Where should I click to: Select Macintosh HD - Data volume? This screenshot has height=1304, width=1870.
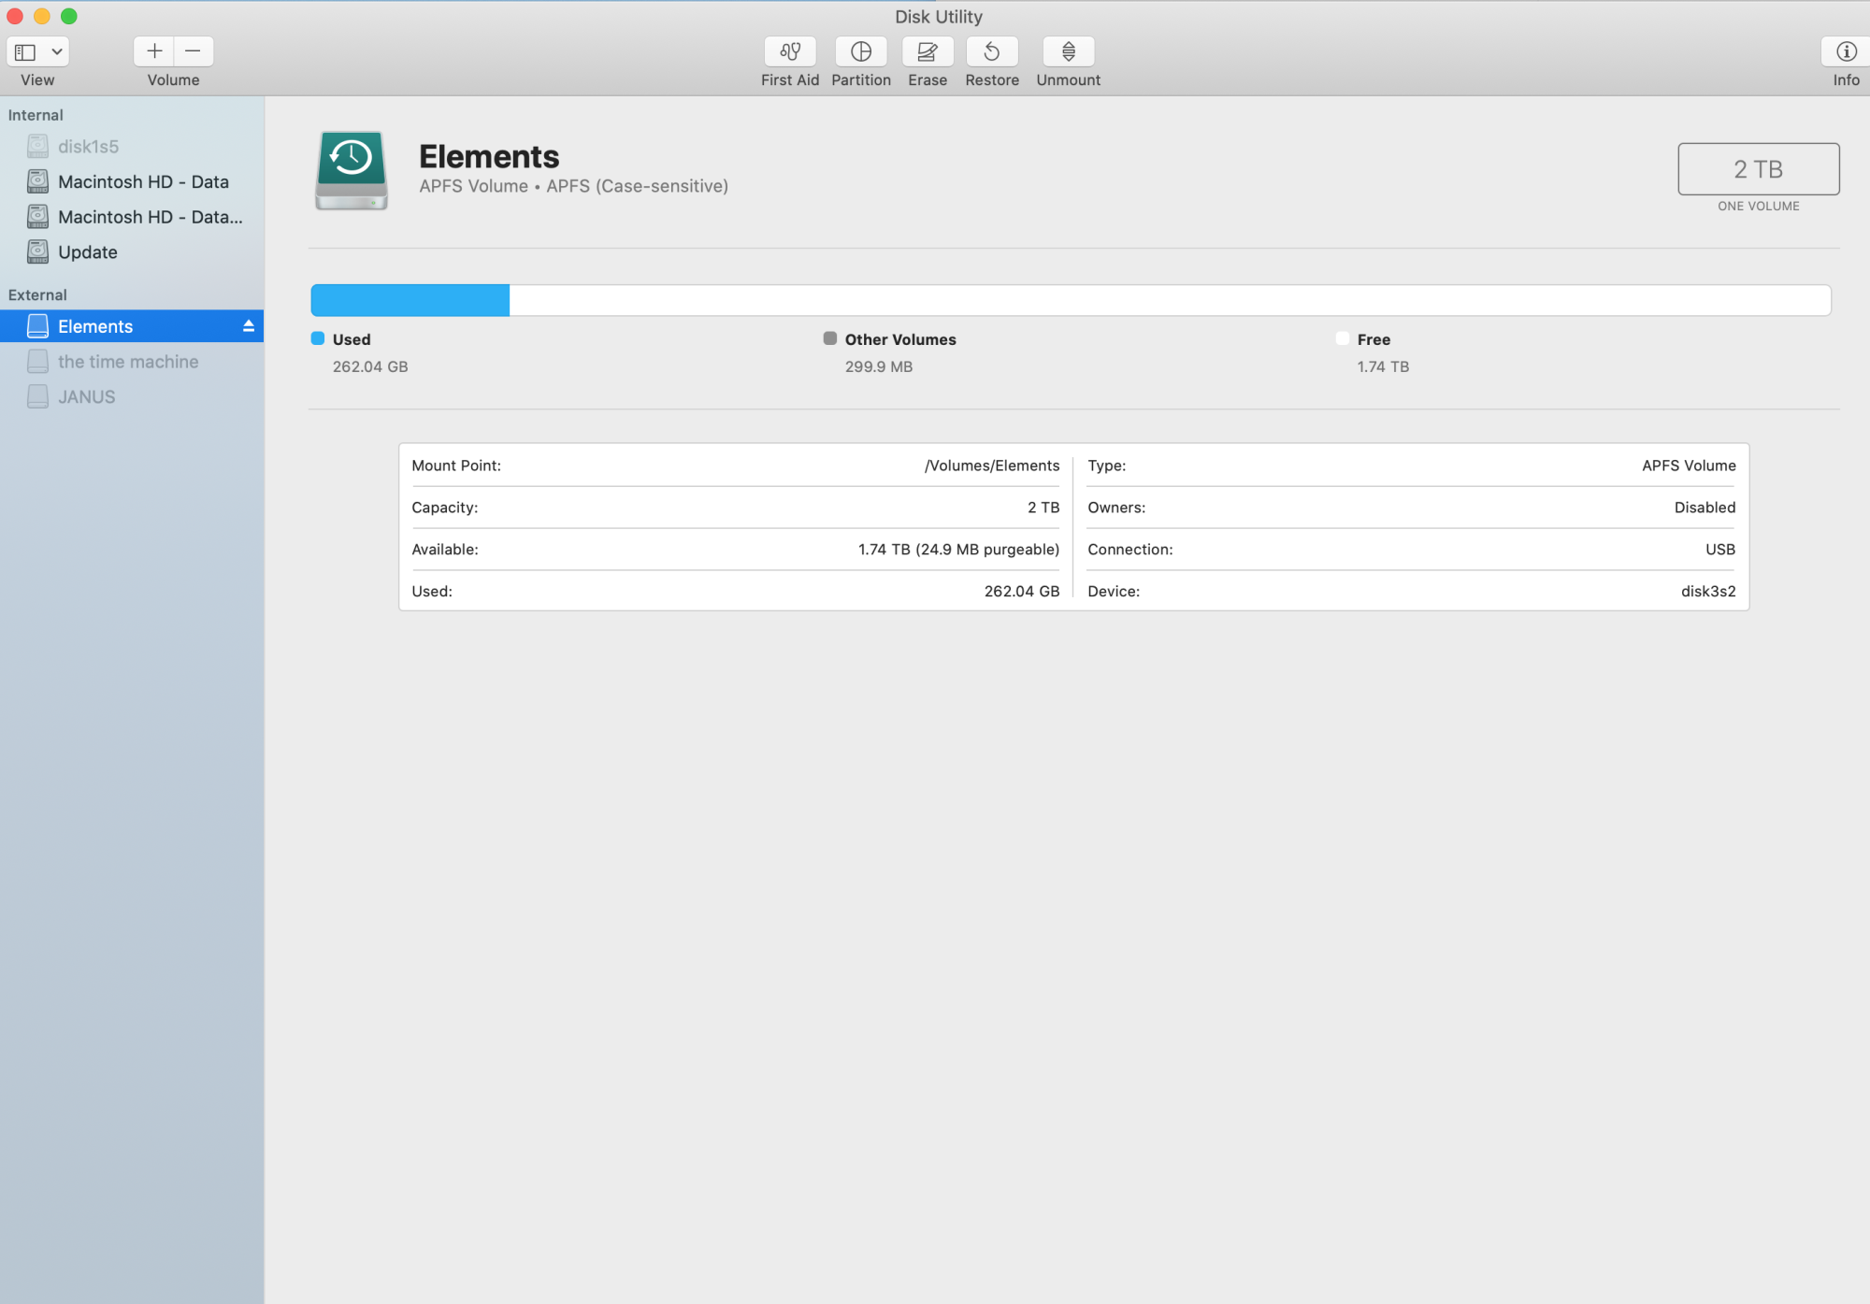(143, 182)
